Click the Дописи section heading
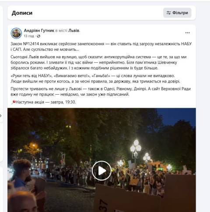This screenshot has height=212, width=210. coord(22,13)
